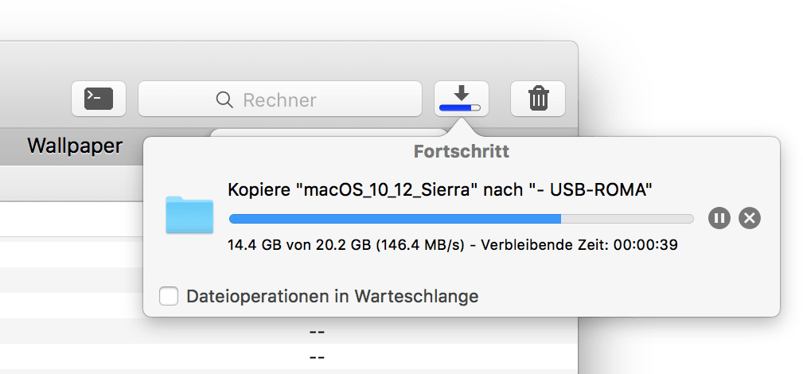
Task: Open the terminal toolbar button
Action: [99, 99]
